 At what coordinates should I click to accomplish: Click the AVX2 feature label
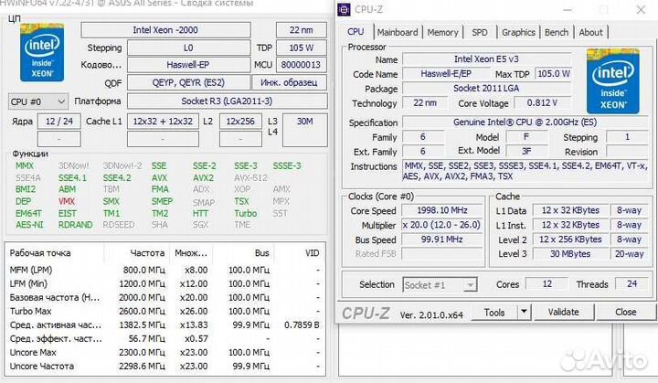203,178
